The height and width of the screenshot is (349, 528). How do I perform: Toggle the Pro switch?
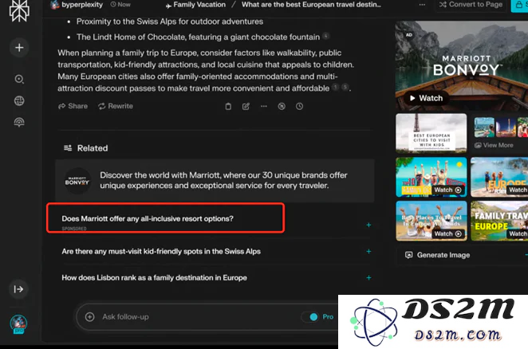(x=311, y=316)
